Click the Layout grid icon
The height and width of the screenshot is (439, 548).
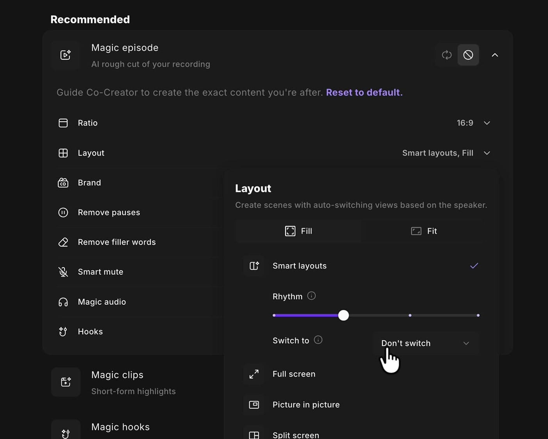(x=63, y=153)
